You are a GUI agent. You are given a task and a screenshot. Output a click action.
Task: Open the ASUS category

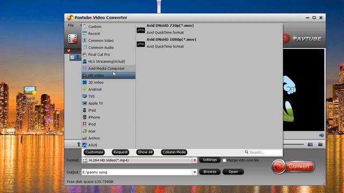point(109,145)
